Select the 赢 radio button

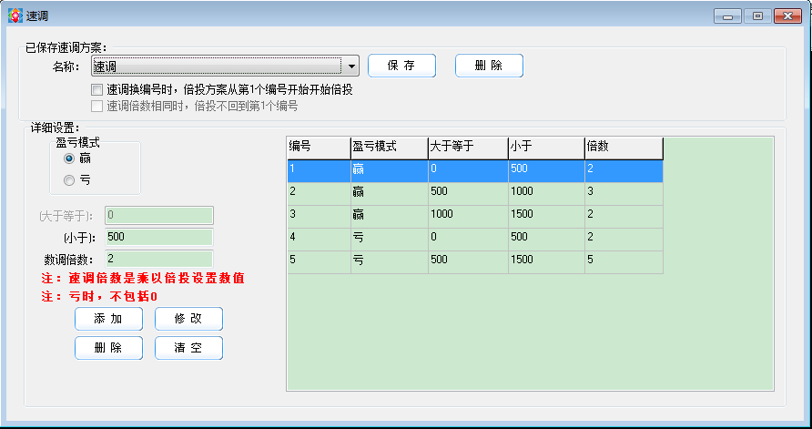click(x=69, y=158)
